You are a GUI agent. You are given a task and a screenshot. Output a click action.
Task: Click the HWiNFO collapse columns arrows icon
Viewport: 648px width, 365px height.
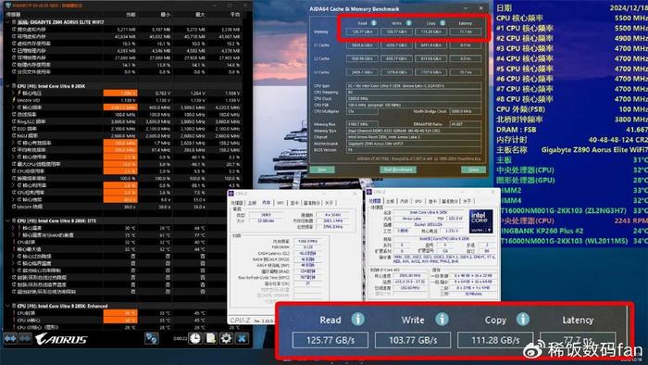coord(25,338)
